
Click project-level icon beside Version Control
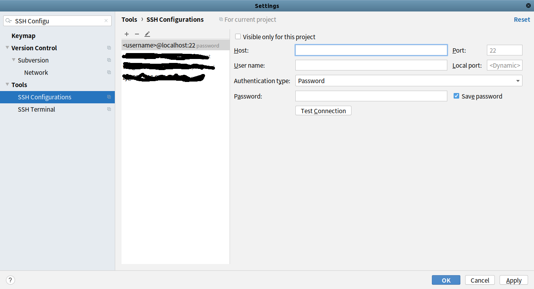click(x=109, y=48)
